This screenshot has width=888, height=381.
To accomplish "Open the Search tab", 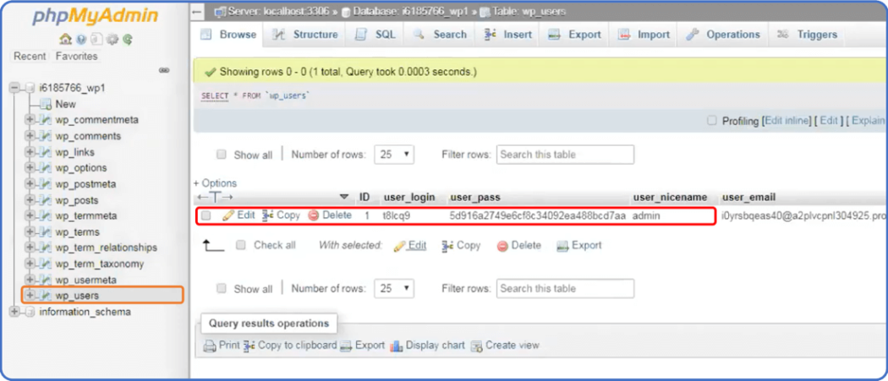I will [x=440, y=35].
